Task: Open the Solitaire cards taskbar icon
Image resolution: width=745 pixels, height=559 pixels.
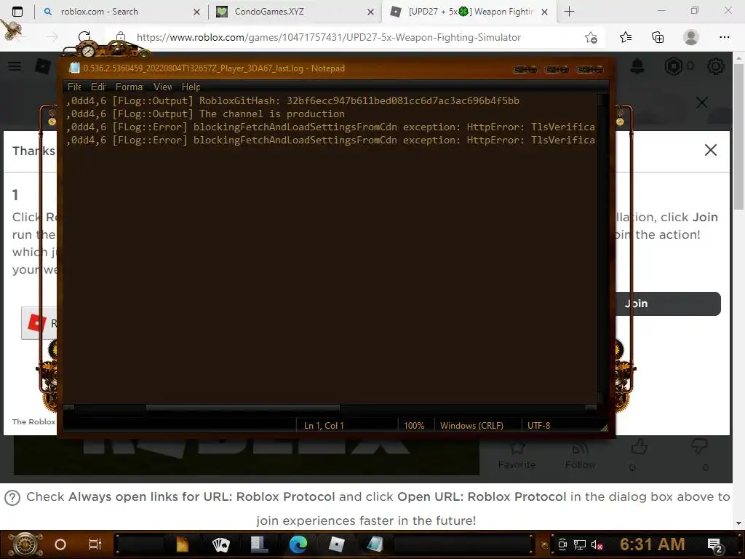Action: pos(221,544)
